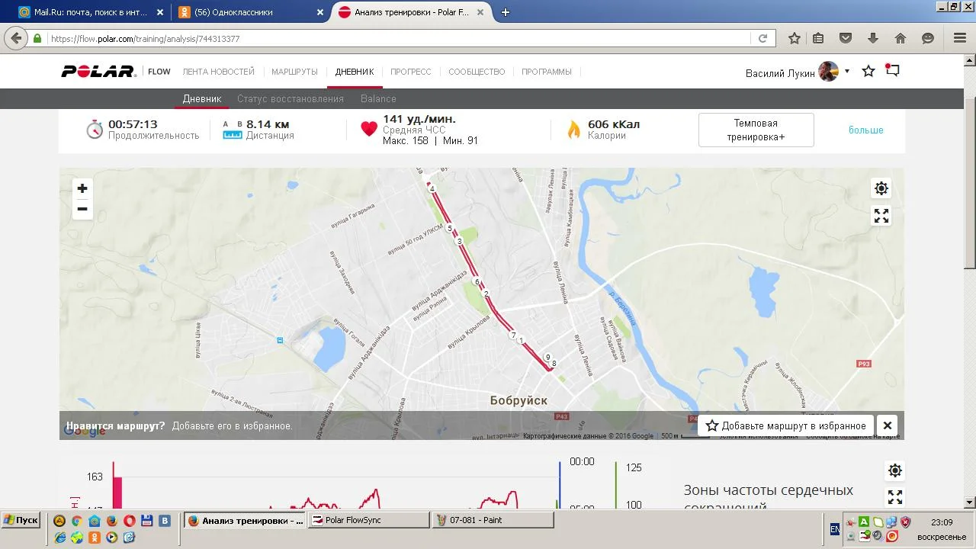Launch Opera from quick launch

coord(129,521)
